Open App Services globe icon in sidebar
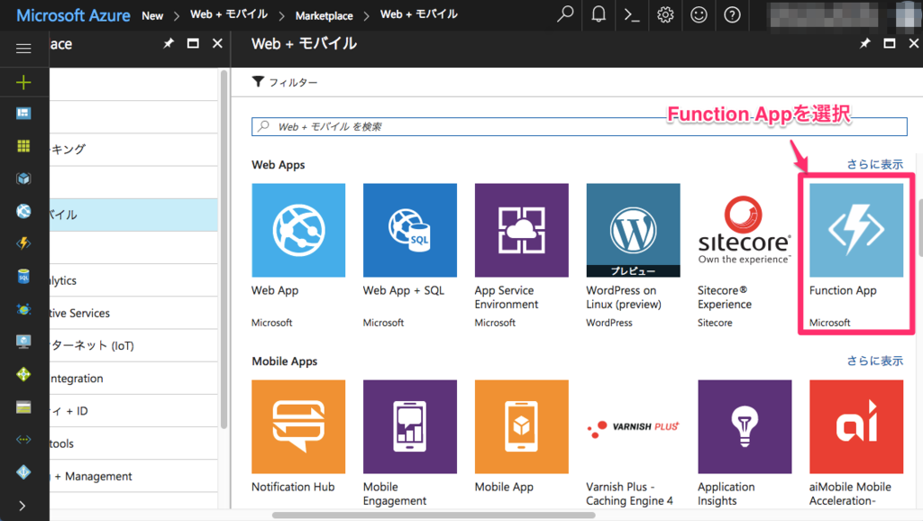 (23, 211)
